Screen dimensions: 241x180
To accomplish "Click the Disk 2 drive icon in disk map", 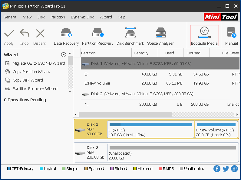I will click(x=80, y=153).
